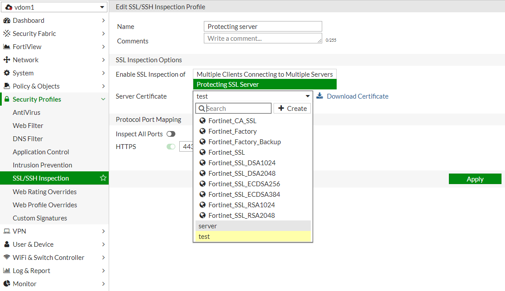Choose Fortinet_SSL_RSA2048 from certificate list
The height and width of the screenshot is (291, 505).
242,215
